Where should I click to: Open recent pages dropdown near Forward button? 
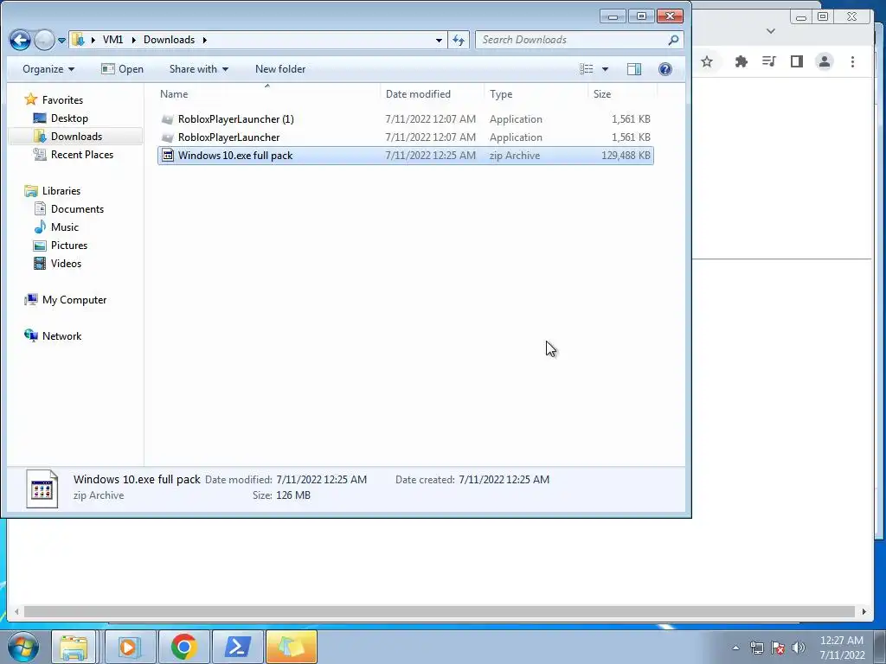point(61,41)
